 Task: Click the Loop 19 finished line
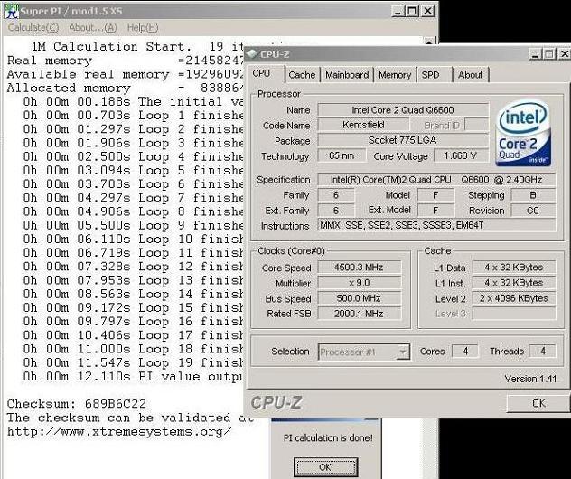[x=134, y=362]
